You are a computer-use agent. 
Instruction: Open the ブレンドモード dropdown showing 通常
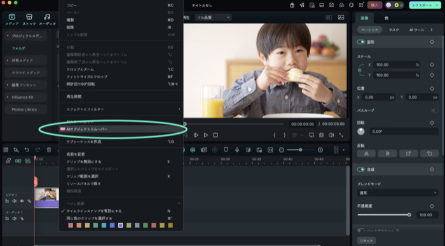pos(397,193)
